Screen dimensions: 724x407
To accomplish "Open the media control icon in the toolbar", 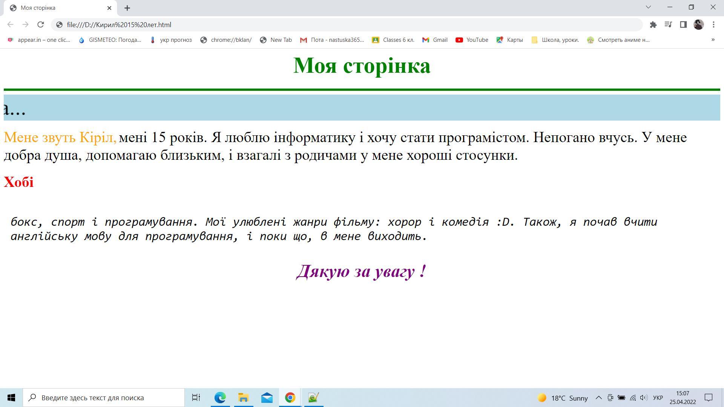I will (x=668, y=24).
